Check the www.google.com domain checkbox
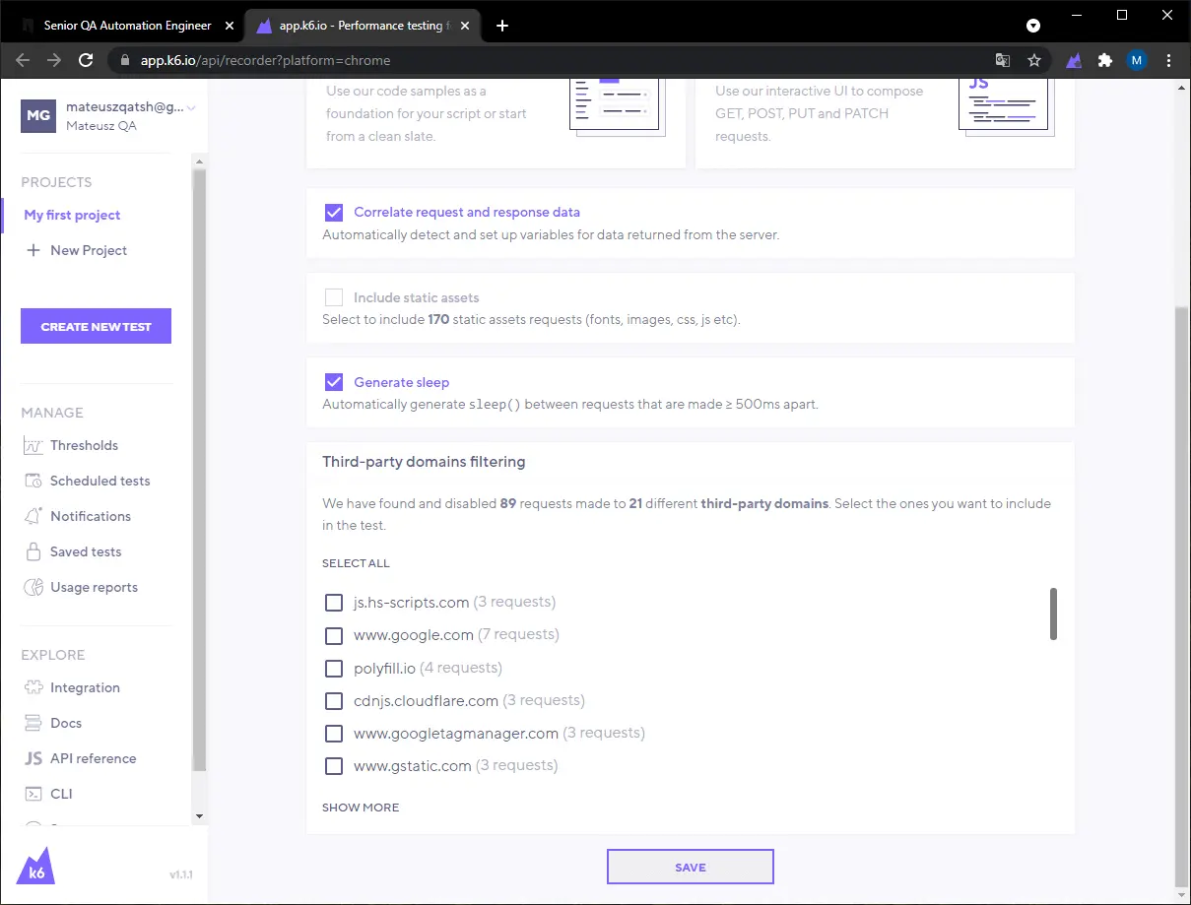 tap(334, 635)
